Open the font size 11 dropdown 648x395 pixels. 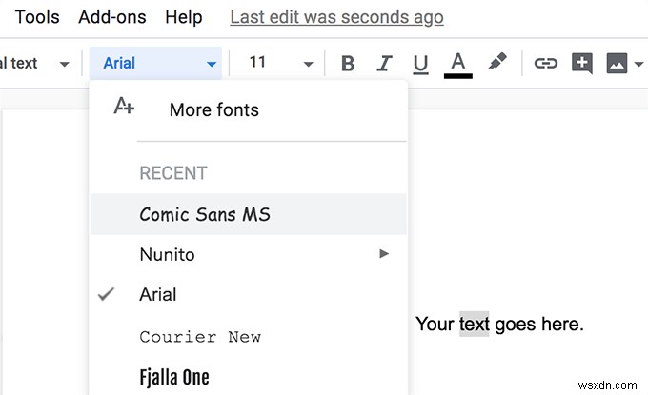click(280, 64)
